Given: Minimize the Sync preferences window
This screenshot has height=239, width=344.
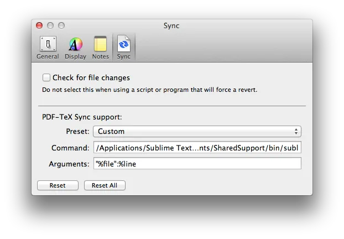Looking at the screenshot, I should pyautogui.click(x=50, y=25).
